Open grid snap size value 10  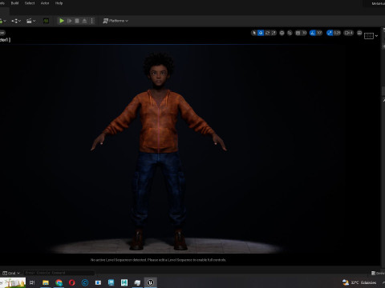(304, 33)
